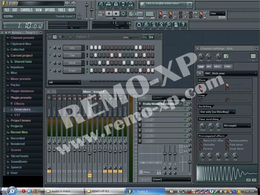This screenshot has height=195, width=260.
Task: Open the Pattern 1 selector dropdown
Action: 84,37
